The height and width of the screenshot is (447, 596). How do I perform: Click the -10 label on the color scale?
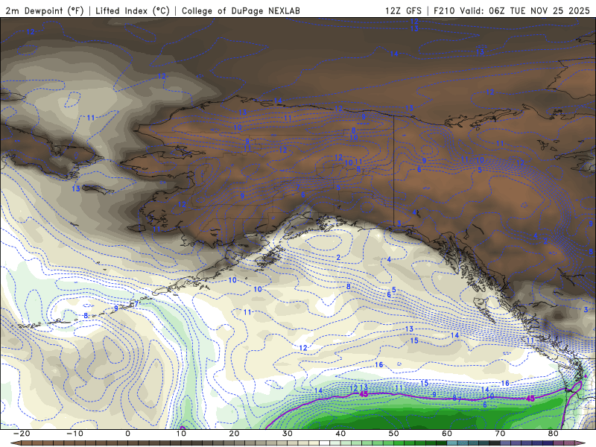click(74, 434)
